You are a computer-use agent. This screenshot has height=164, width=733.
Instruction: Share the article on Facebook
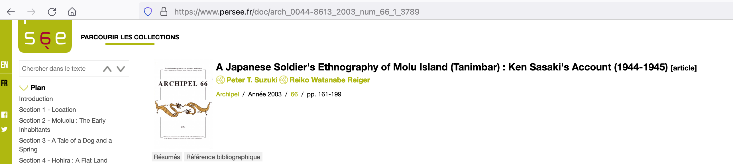(x=4, y=115)
